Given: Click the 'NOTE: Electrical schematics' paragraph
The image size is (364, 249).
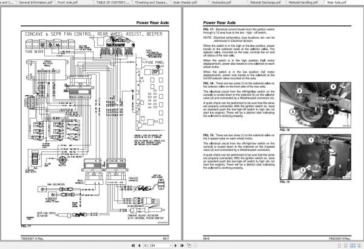Looking at the screenshot, I should (239, 39).
